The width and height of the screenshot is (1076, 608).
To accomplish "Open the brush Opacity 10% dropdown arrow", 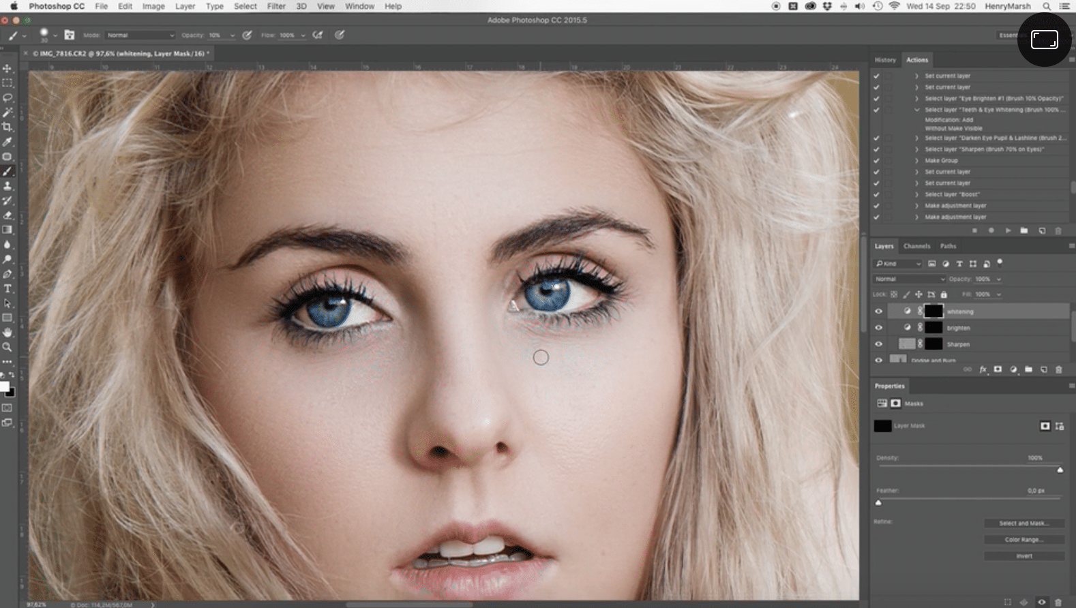I will point(232,35).
